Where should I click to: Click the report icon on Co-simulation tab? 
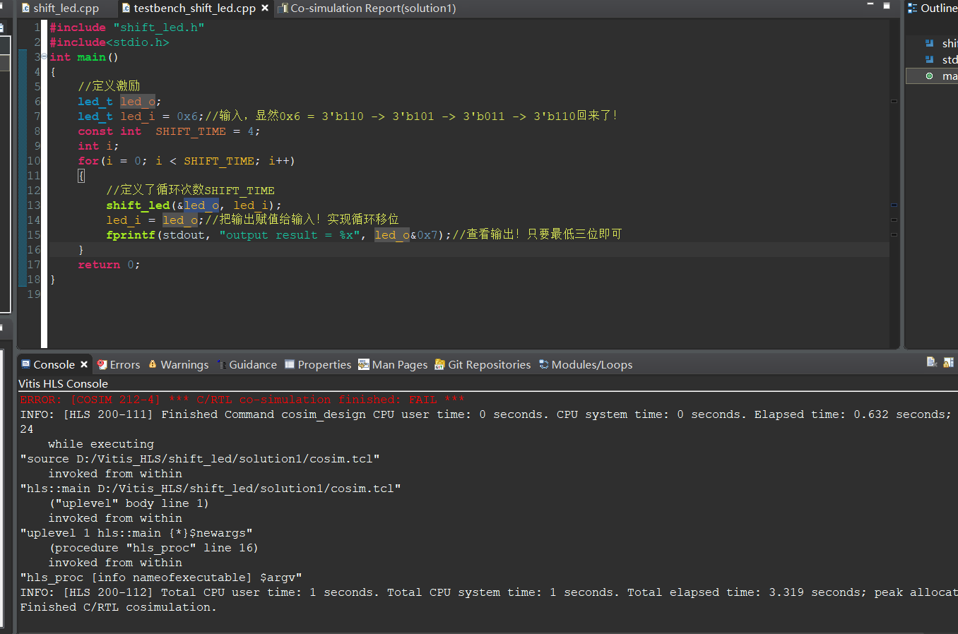coord(283,8)
